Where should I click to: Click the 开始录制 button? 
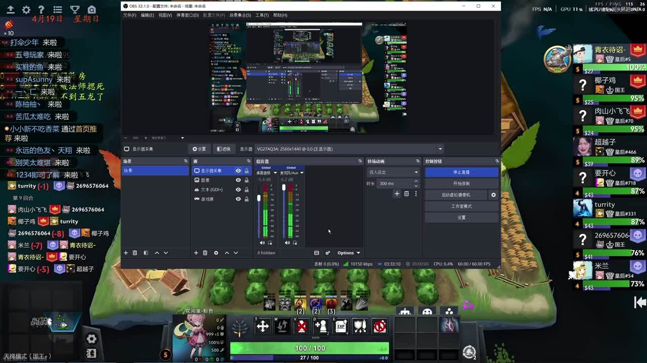pyautogui.click(x=461, y=184)
